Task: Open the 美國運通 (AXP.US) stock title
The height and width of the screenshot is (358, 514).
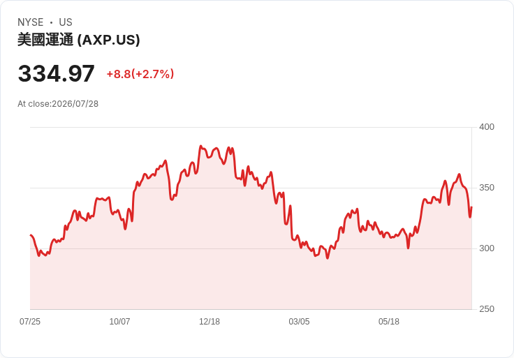Action: click(79, 40)
